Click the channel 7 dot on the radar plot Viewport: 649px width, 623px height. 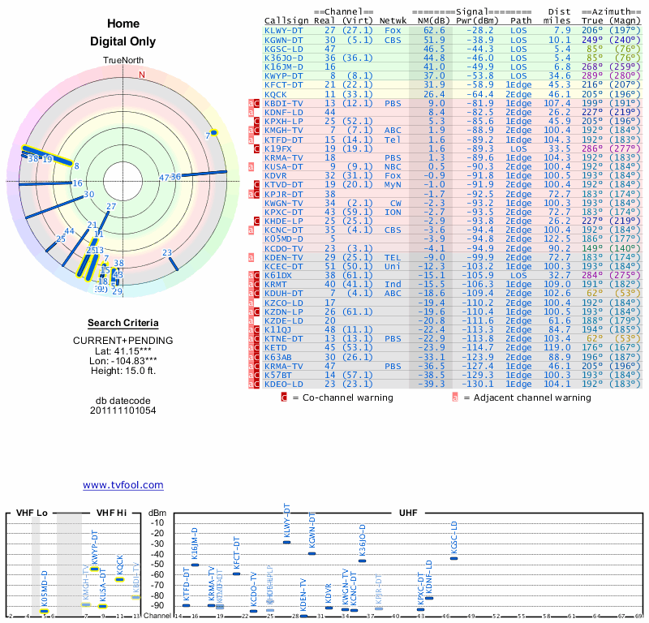(213, 132)
